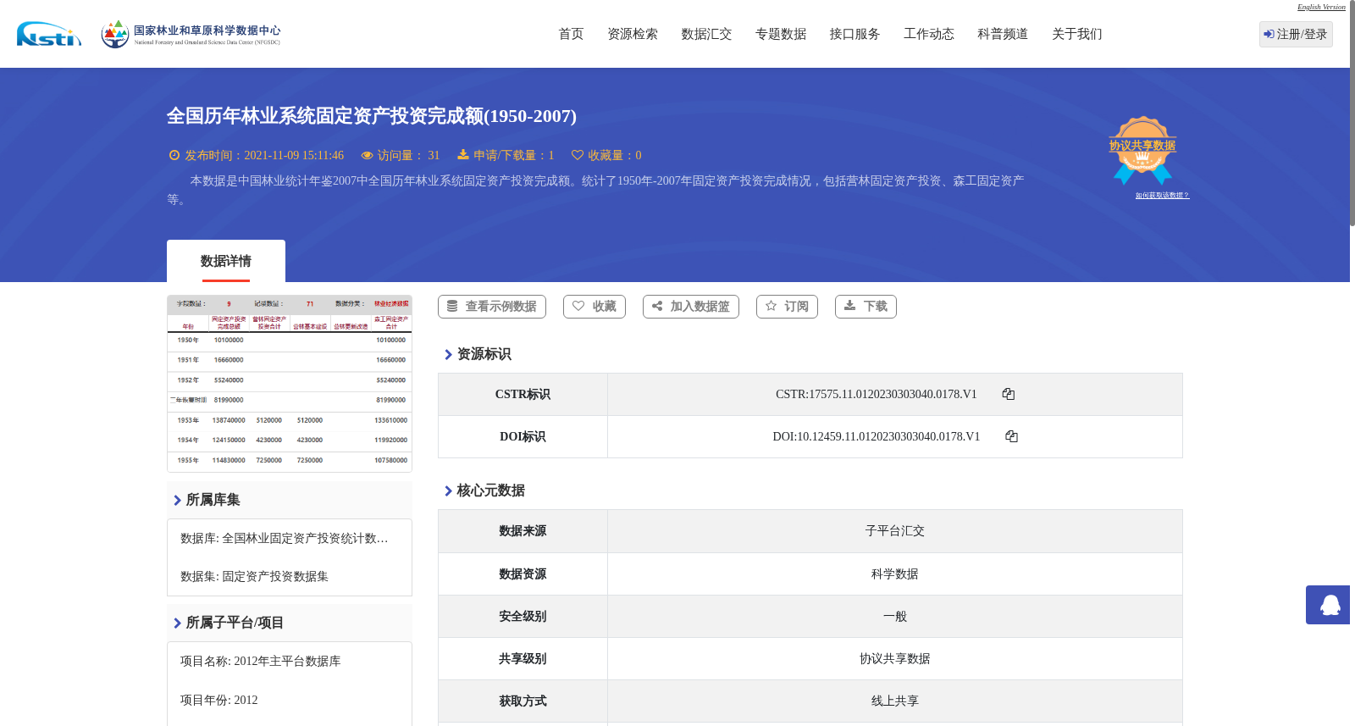Image resolution: width=1355 pixels, height=726 pixels.
Task: Click the 订阅 button
Action: click(787, 307)
